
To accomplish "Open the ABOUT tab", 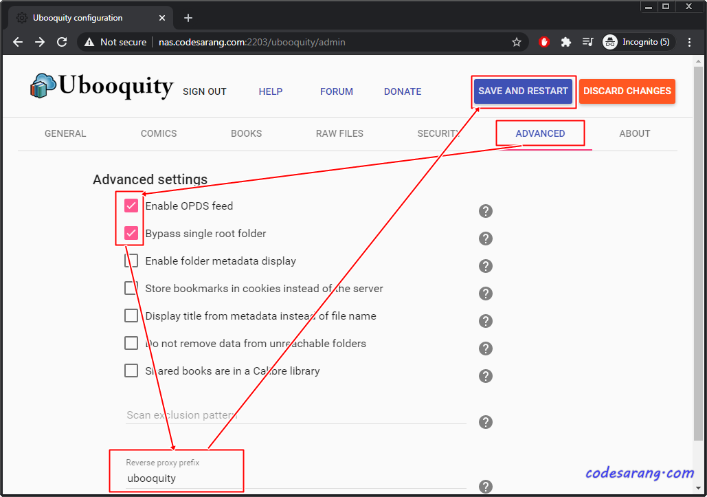I will (x=634, y=133).
